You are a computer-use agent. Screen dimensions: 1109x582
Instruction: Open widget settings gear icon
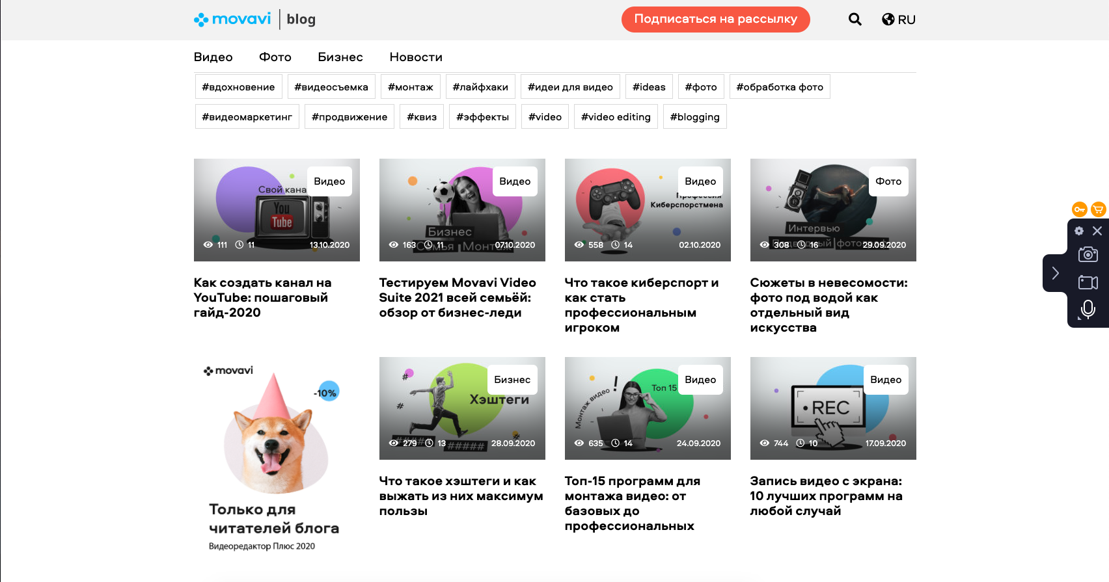click(x=1078, y=231)
